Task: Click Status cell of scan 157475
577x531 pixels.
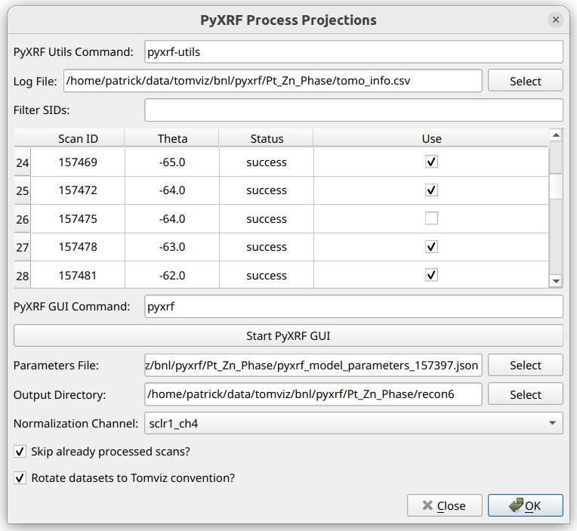Action: 267,218
